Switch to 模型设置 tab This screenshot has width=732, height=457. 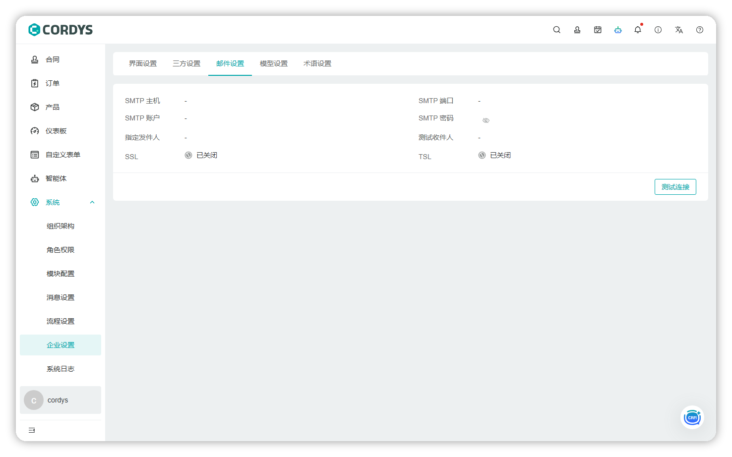tap(274, 63)
